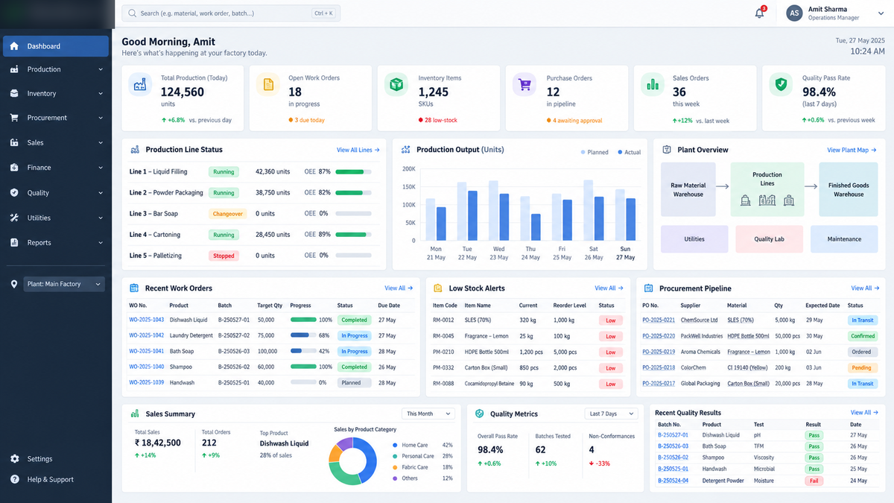Click the Dashboard home icon

pyautogui.click(x=14, y=46)
